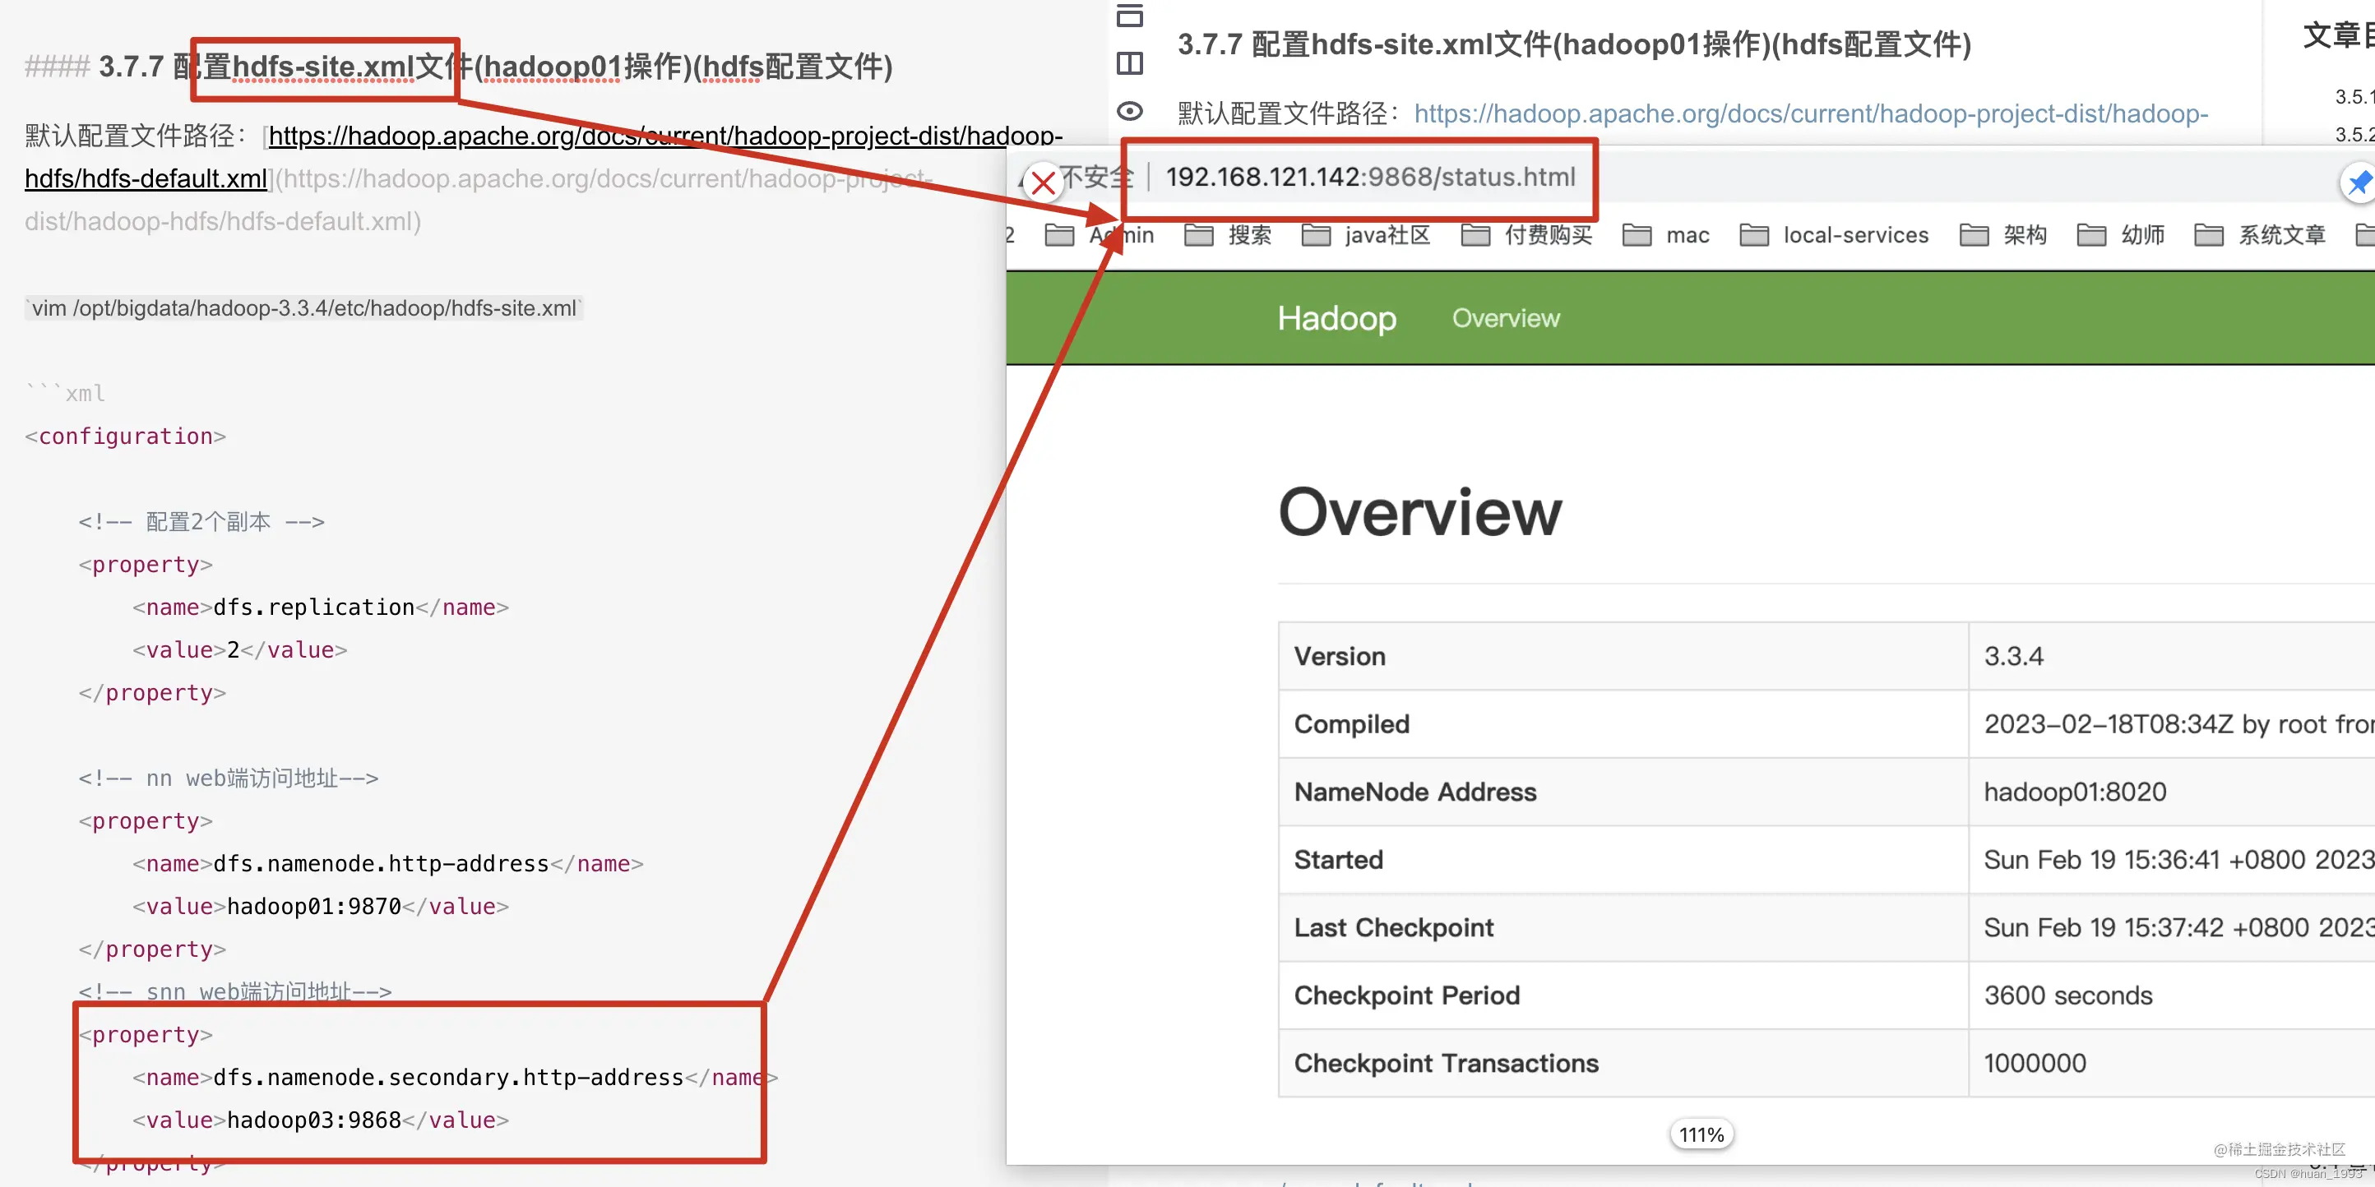Click the split-view columns icon
The width and height of the screenshot is (2375, 1187).
tap(1129, 63)
